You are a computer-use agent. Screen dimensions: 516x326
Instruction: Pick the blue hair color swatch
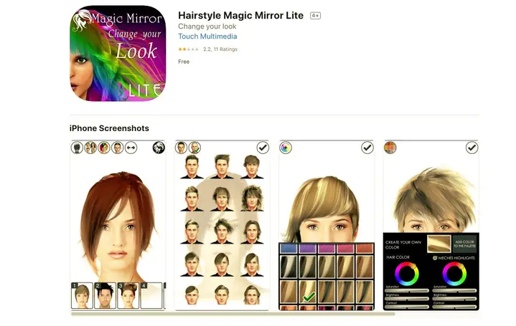tap(289, 249)
